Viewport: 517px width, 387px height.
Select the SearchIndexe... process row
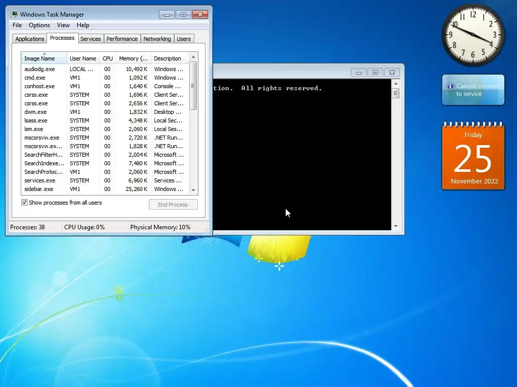pyautogui.click(x=105, y=163)
